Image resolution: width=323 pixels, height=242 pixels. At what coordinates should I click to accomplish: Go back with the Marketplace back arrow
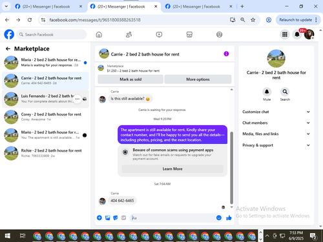pos(8,49)
